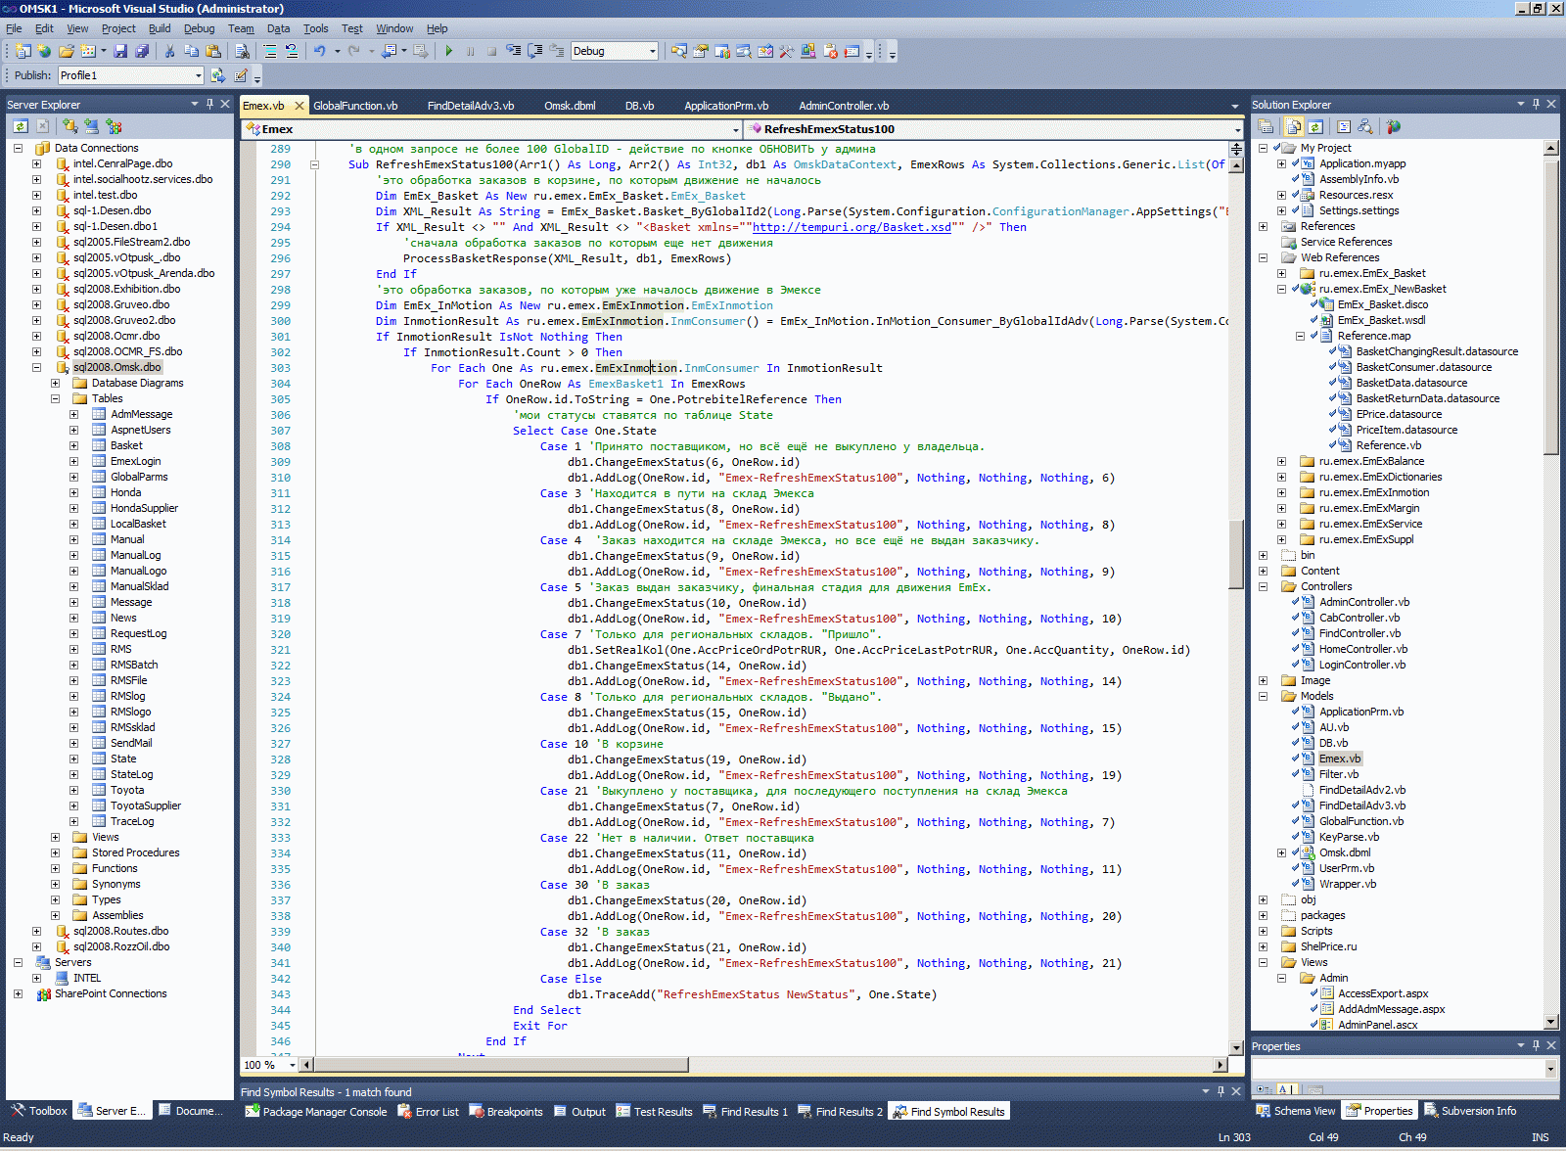
Task: Click the Cut scissors icon
Action: [169, 51]
